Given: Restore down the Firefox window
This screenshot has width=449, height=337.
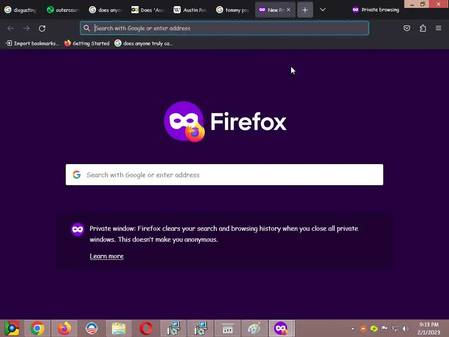Looking at the screenshot, I should (423, 4).
